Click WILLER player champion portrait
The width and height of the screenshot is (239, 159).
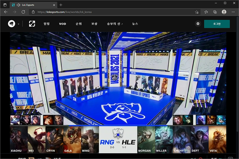(164, 140)
